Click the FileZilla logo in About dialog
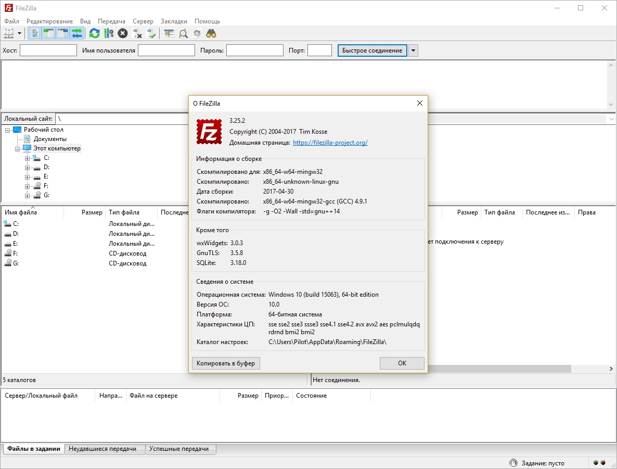Screen dimensions: 617x469 point(209,132)
